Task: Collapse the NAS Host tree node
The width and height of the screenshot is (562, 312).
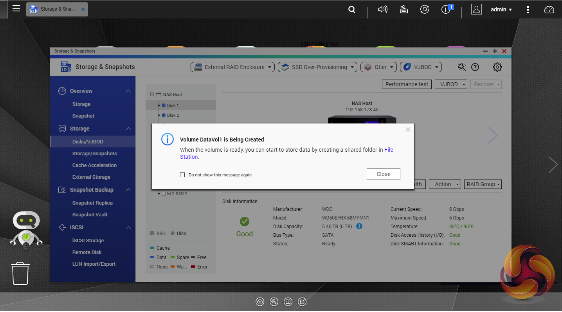Action: (x=152, y=94)
